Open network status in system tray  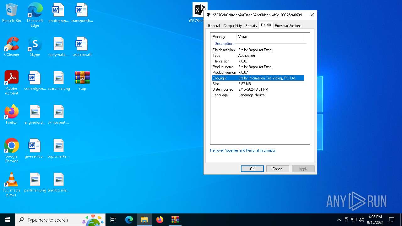pyautogui.click(x=354, y=220)
